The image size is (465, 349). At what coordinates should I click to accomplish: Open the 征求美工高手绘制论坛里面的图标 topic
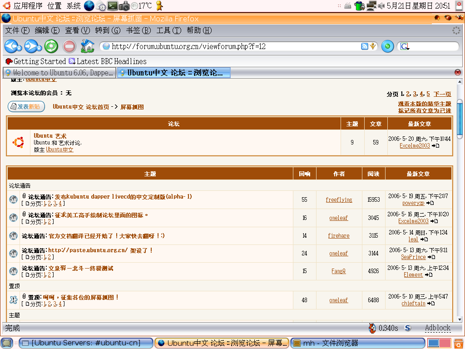pos(101,215)
